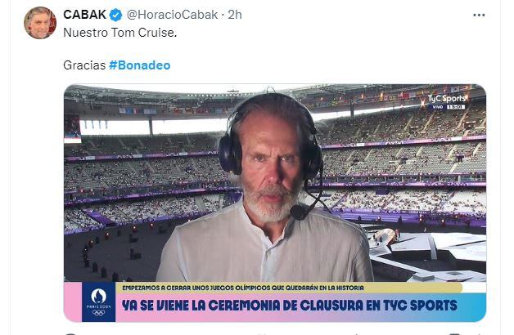This screenshot has height=335, width=514.
Task: Click the broadcast clock next to VIVO
Action: (456, 107)
